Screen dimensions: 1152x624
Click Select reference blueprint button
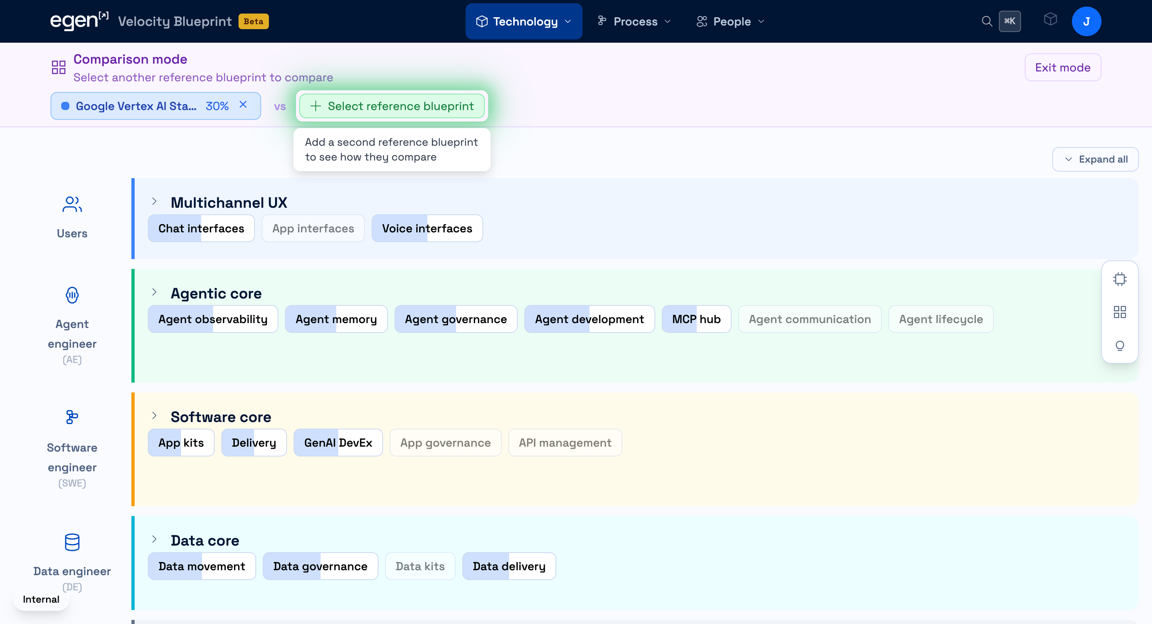tap(392, 106)
